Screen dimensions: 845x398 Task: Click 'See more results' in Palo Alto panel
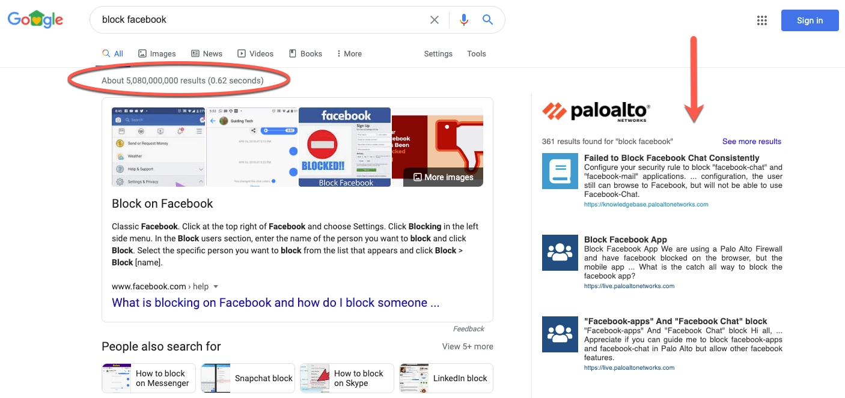pos(752,142)
